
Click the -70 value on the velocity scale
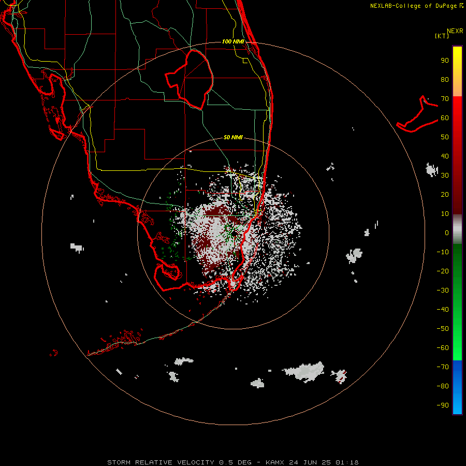coord(443,367)
